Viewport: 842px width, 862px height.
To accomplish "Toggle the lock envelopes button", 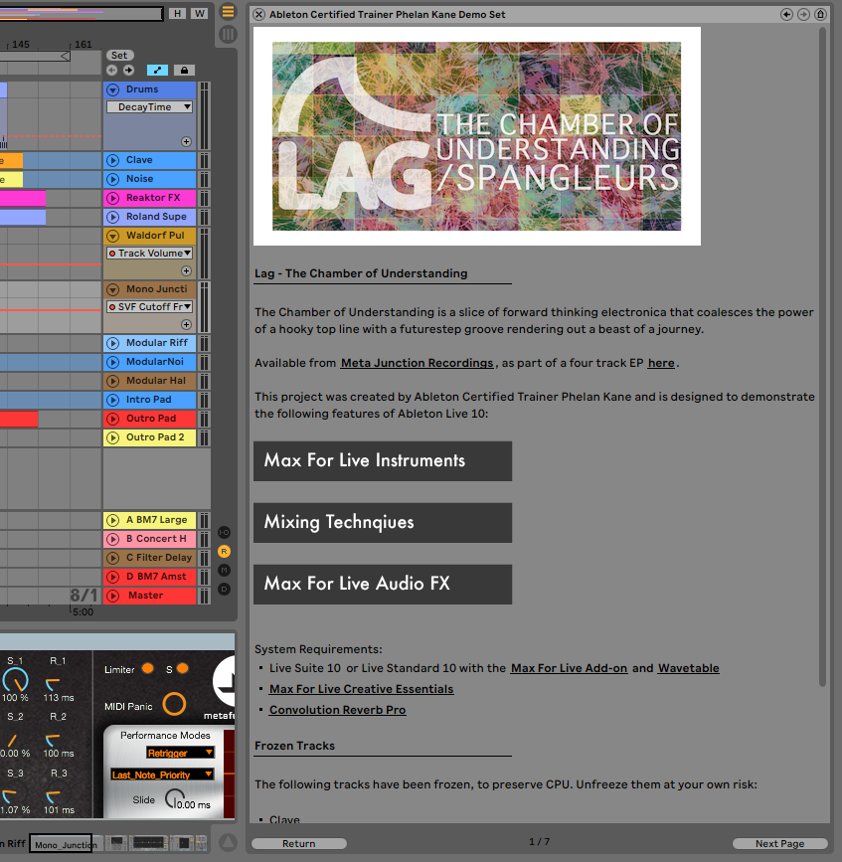I will point(184,70).
